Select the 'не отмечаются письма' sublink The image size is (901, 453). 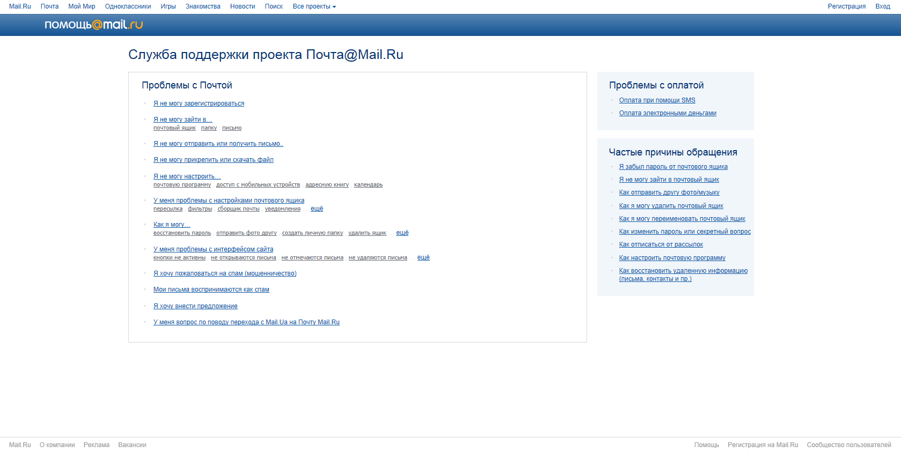312,258
